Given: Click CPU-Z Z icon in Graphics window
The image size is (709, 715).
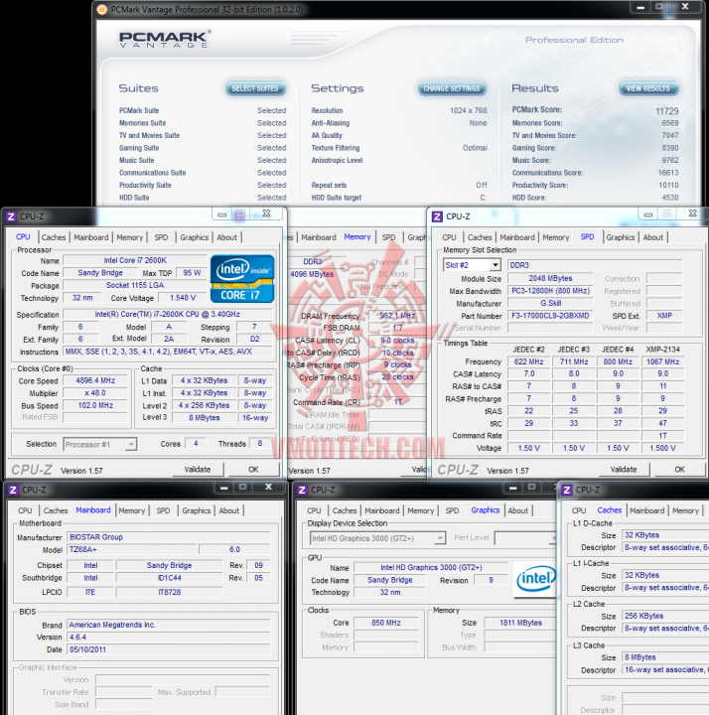Looking at the screenshot, I should [x=302, y=490].
